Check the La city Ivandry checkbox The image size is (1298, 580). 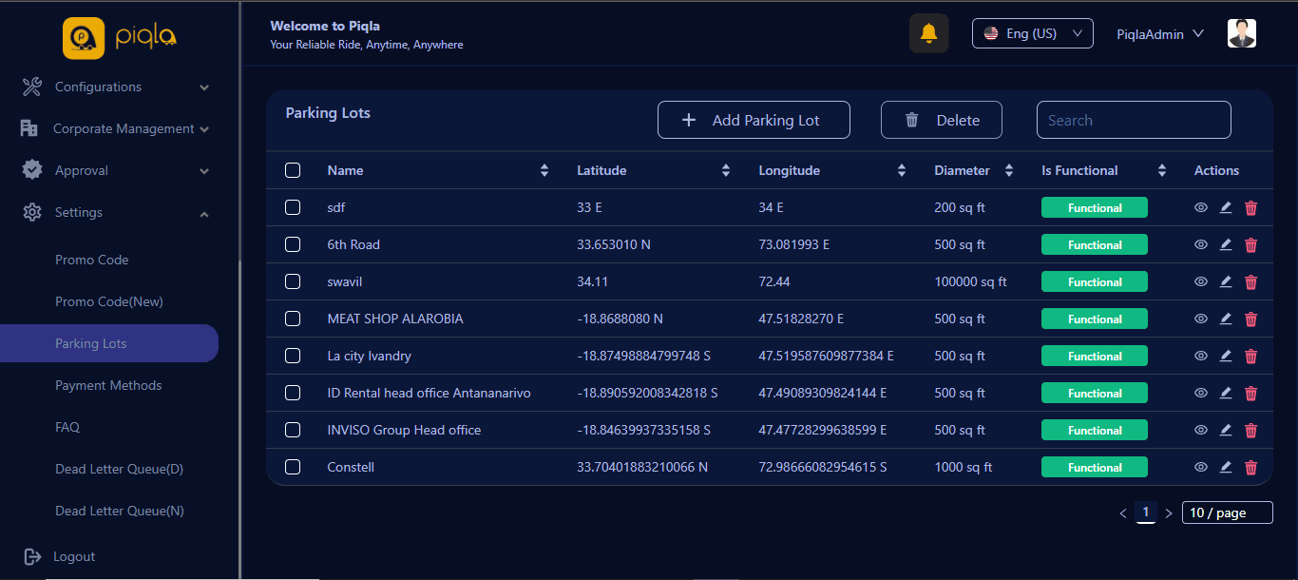pyautogui.click(x=293, y=356)
